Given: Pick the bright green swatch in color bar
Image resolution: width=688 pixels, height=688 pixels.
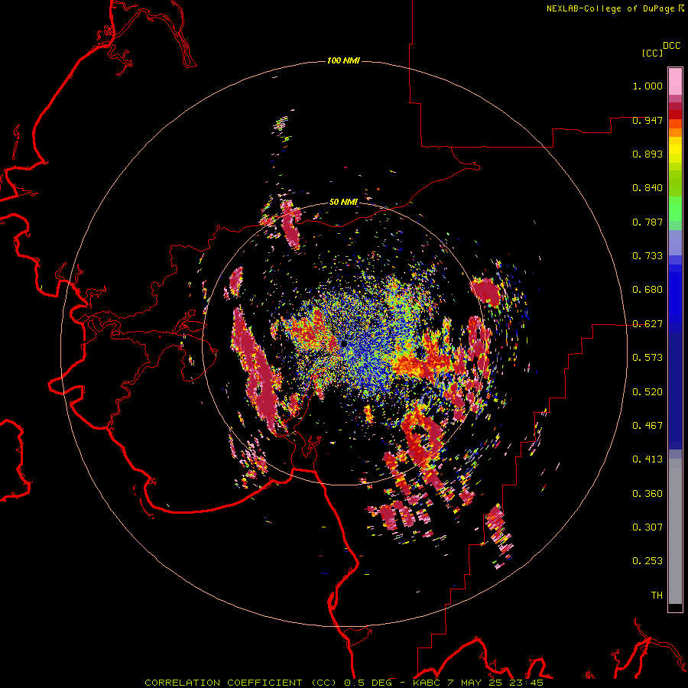Looking at the screenshot, I should (x=675, y=209).
